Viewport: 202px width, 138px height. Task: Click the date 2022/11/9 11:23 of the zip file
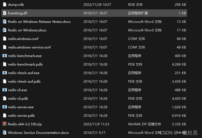click(96, 124)
